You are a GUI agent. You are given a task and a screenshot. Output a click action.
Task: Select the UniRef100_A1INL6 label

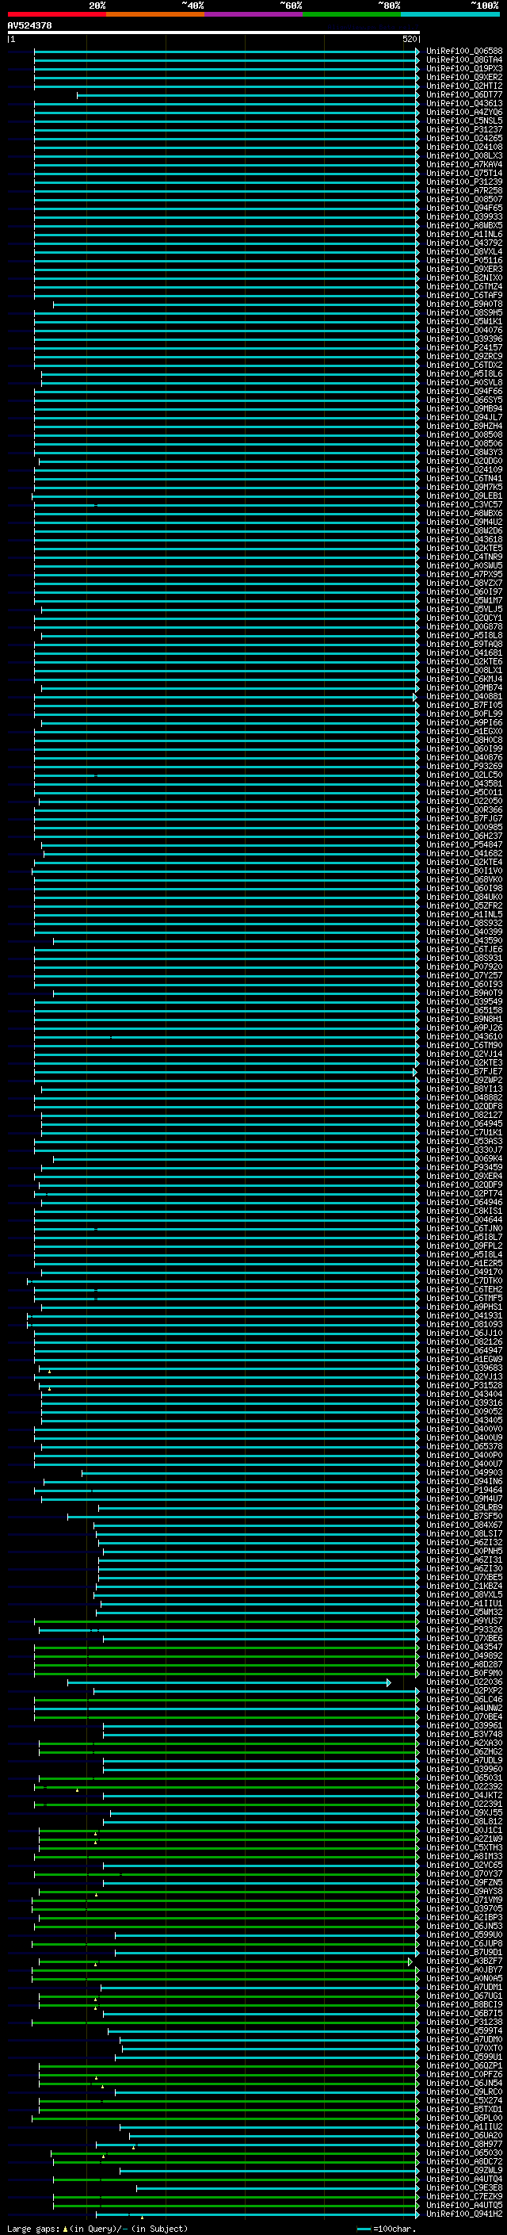pos(464,234)
